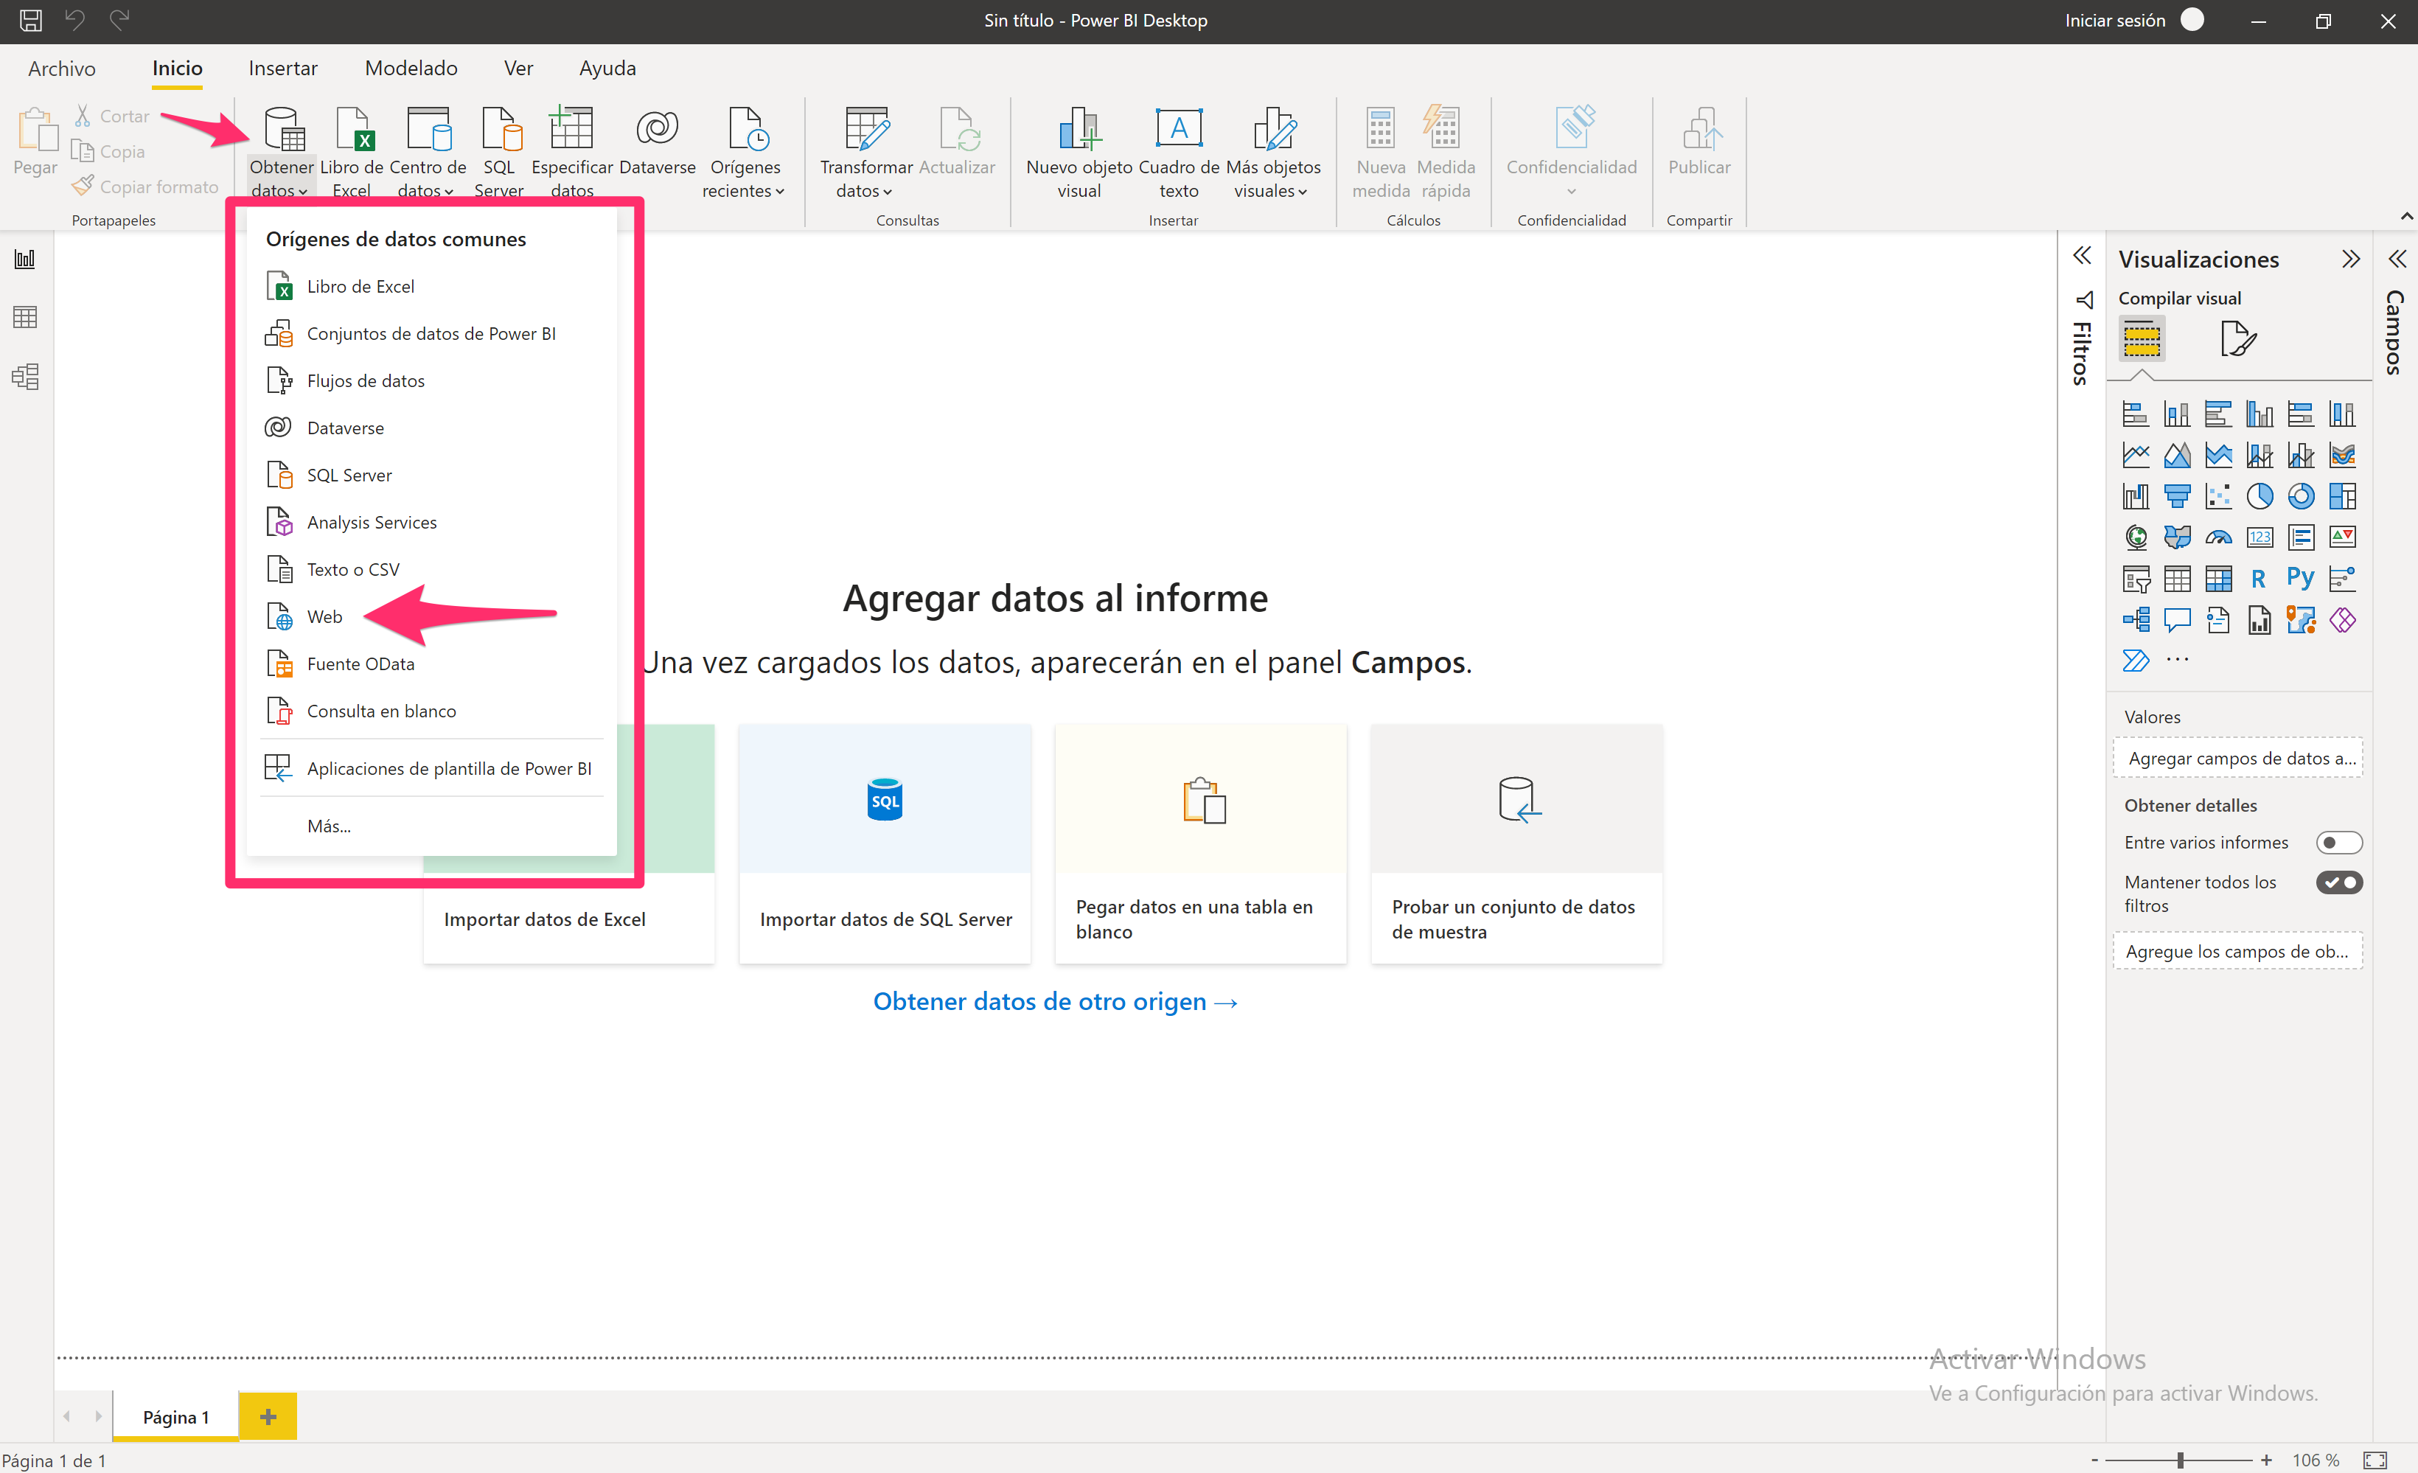Choose Analysis Services menu entry
Screen dimensions: 2418x1473
(x=432, y=523)
